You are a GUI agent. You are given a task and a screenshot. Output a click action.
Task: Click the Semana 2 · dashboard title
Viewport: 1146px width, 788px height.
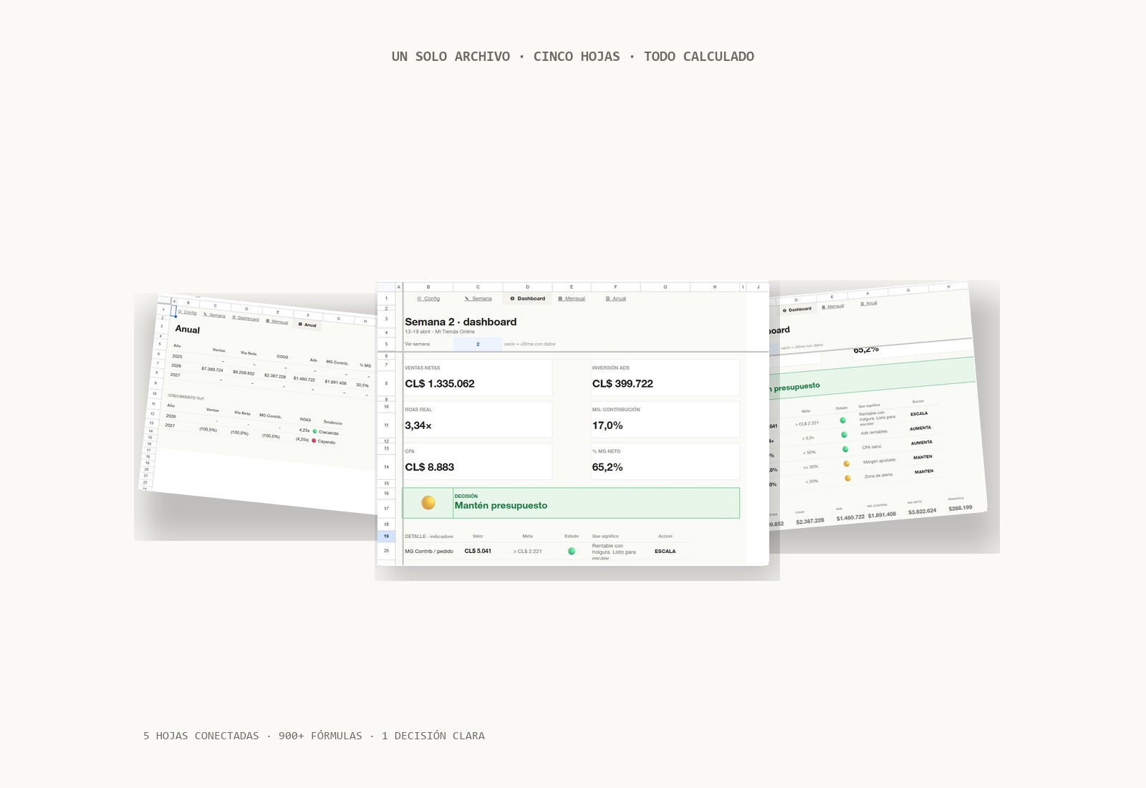click(461, 322)
